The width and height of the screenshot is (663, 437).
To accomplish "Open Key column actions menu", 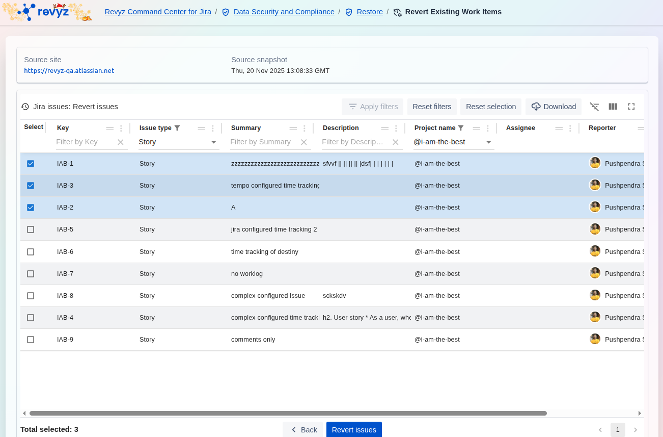I will 121,128.
